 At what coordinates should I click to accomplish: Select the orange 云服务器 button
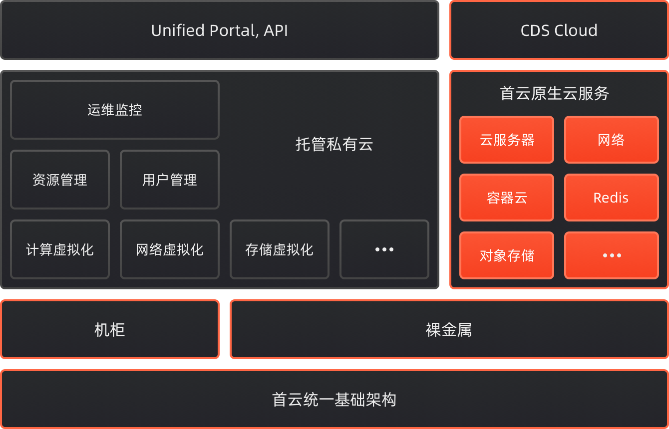507,140
